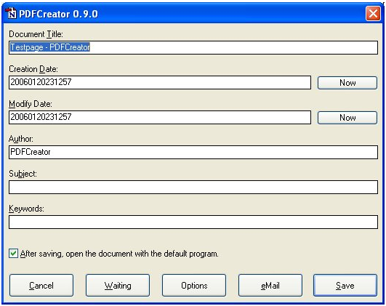
Task: Close the PDFCreator dialog window
Action: tap(373, 13)
